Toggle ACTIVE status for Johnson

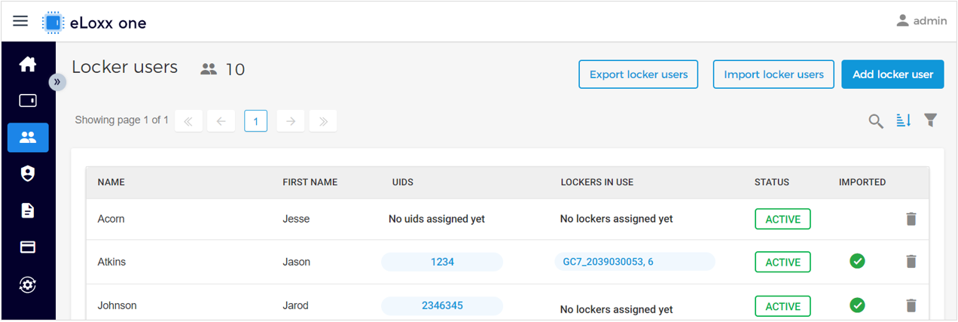pyautogui.click(x=783, y=306)
